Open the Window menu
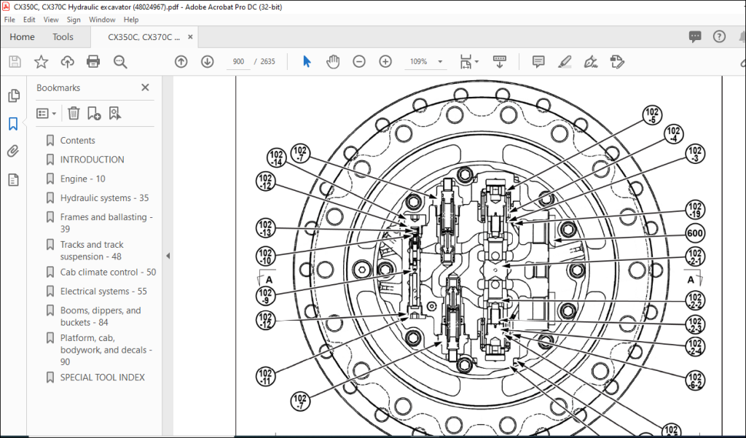 click(102, 20)
